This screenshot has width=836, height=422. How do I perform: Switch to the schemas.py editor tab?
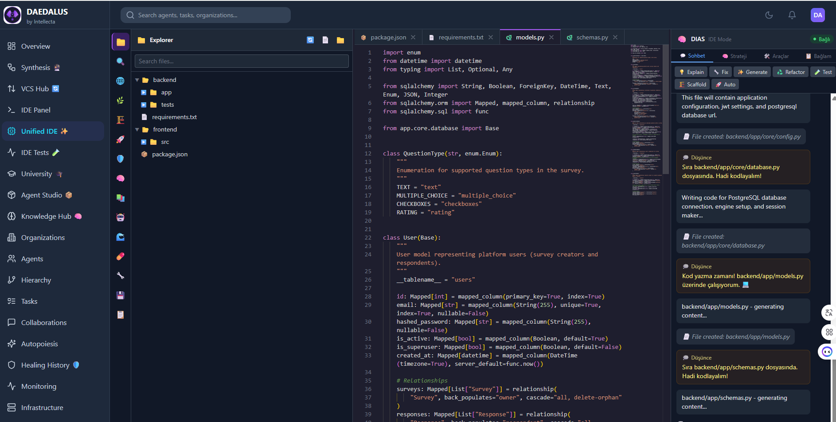pyautogui.click(x=592, y=37)
